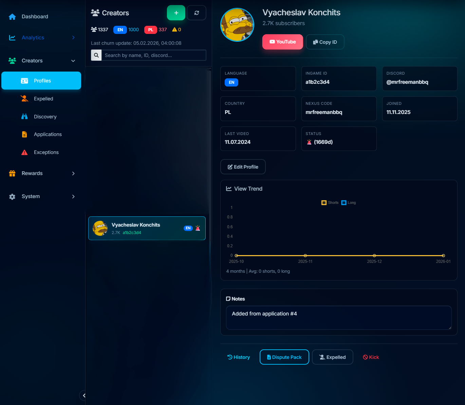Collapse the sidebar with the arrow handle
The image size is (465, 405).
(83, 396)
